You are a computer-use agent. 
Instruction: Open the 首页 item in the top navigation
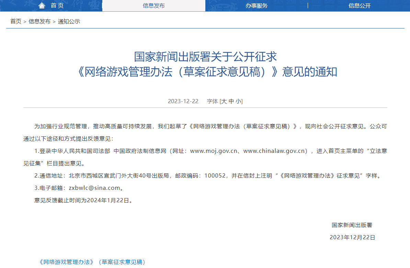[57, 5]
